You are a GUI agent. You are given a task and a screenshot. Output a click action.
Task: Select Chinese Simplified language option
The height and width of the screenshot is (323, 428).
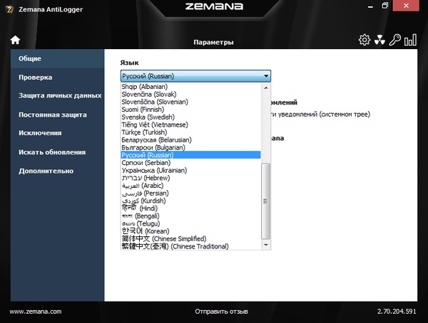coord(190,239)
